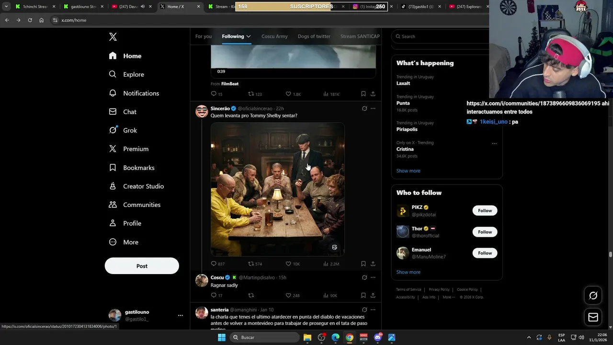This screenshot has width=613, height=345.
Task: Open the Piriapolis trending topic
Action: point(407,129)
